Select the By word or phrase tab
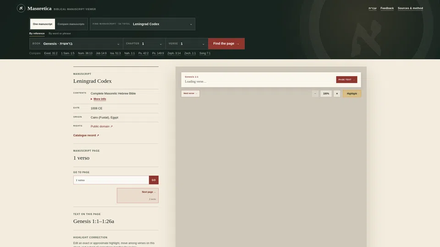This screenshot has height=247, width=440. [x=60, y=33]
